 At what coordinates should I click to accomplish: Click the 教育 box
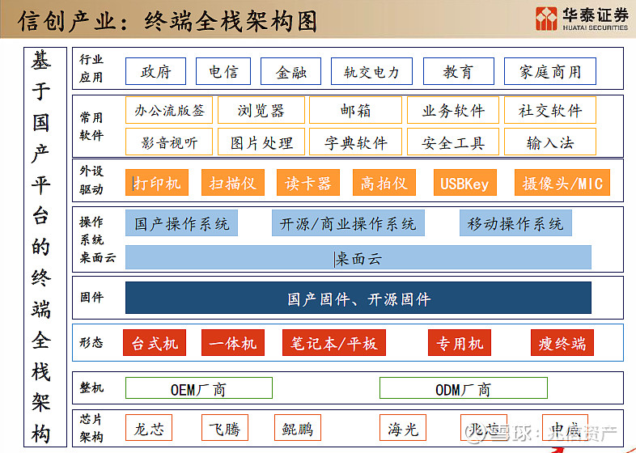pos(458,71)
